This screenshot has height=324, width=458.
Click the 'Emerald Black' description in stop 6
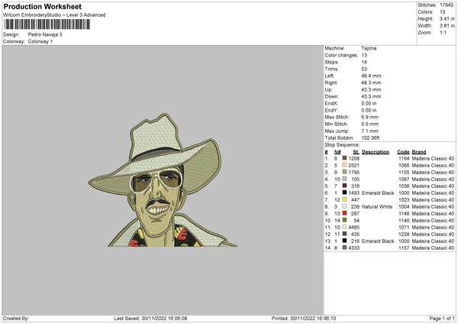pos(378,193)
